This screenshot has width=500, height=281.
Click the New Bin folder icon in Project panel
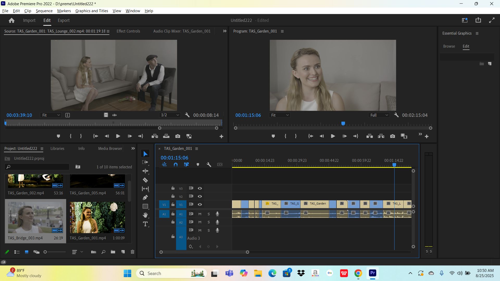click(113, 252)
